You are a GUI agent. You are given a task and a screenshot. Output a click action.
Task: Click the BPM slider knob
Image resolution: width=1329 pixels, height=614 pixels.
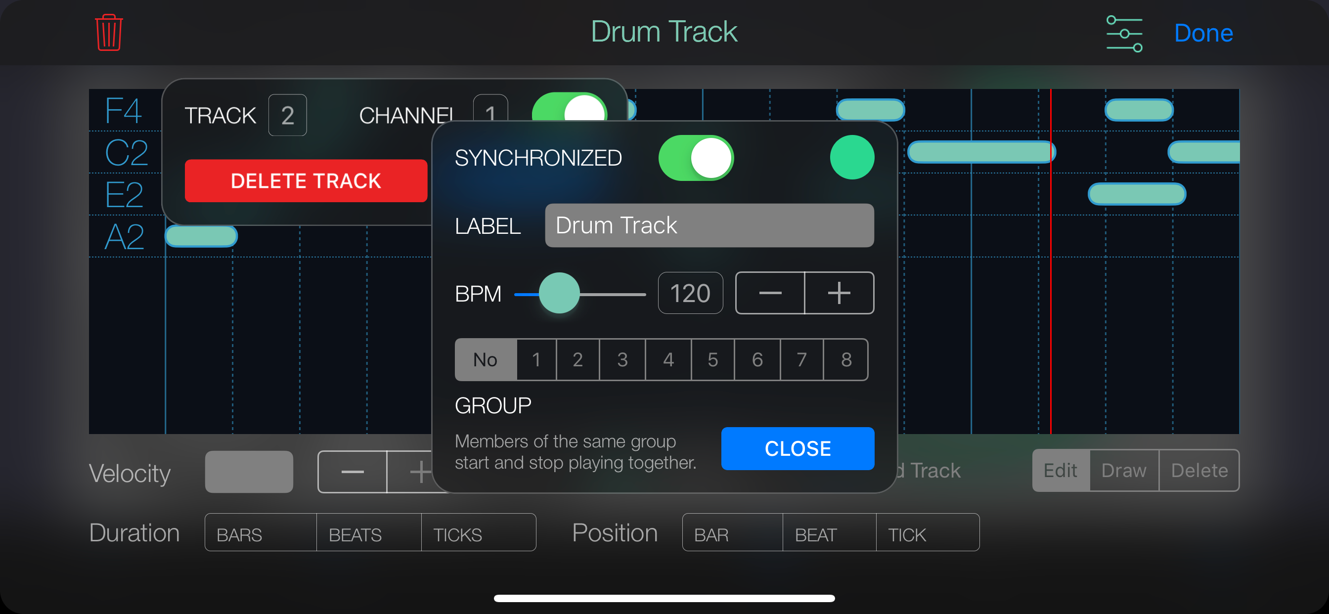(559, 293)
